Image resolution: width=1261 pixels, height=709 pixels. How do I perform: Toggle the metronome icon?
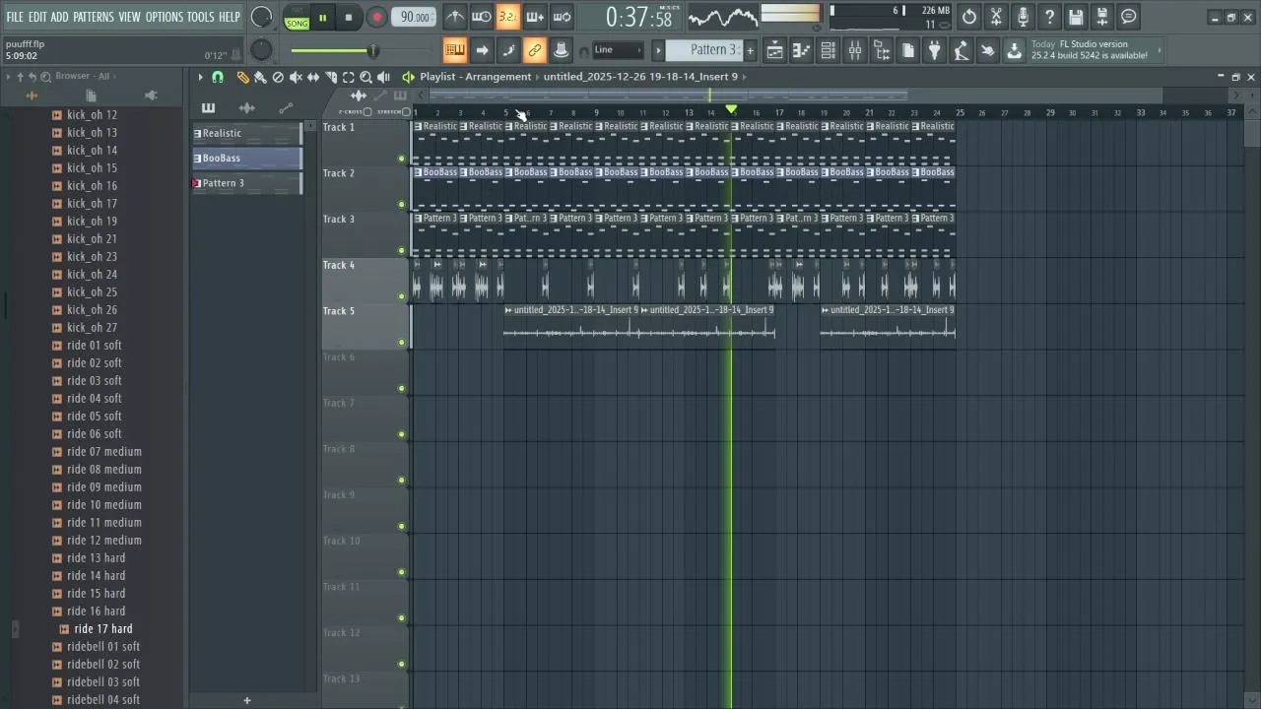(x=454, y=17)
